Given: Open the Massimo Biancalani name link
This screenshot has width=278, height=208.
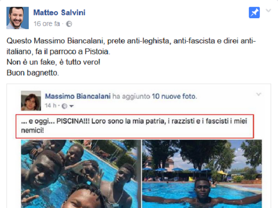Looking at the screenshot, I should tap(78, 96).
